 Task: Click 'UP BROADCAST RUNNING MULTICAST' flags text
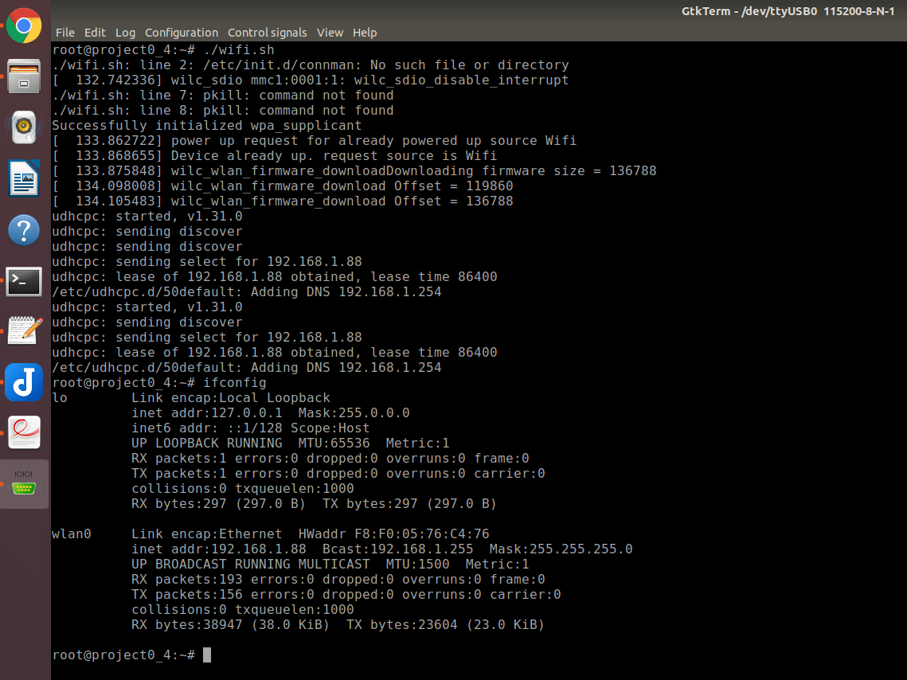pos(251,564)
